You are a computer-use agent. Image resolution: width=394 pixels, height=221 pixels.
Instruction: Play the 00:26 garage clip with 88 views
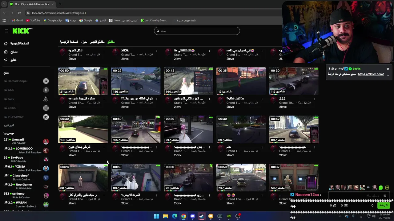[83, 177]
